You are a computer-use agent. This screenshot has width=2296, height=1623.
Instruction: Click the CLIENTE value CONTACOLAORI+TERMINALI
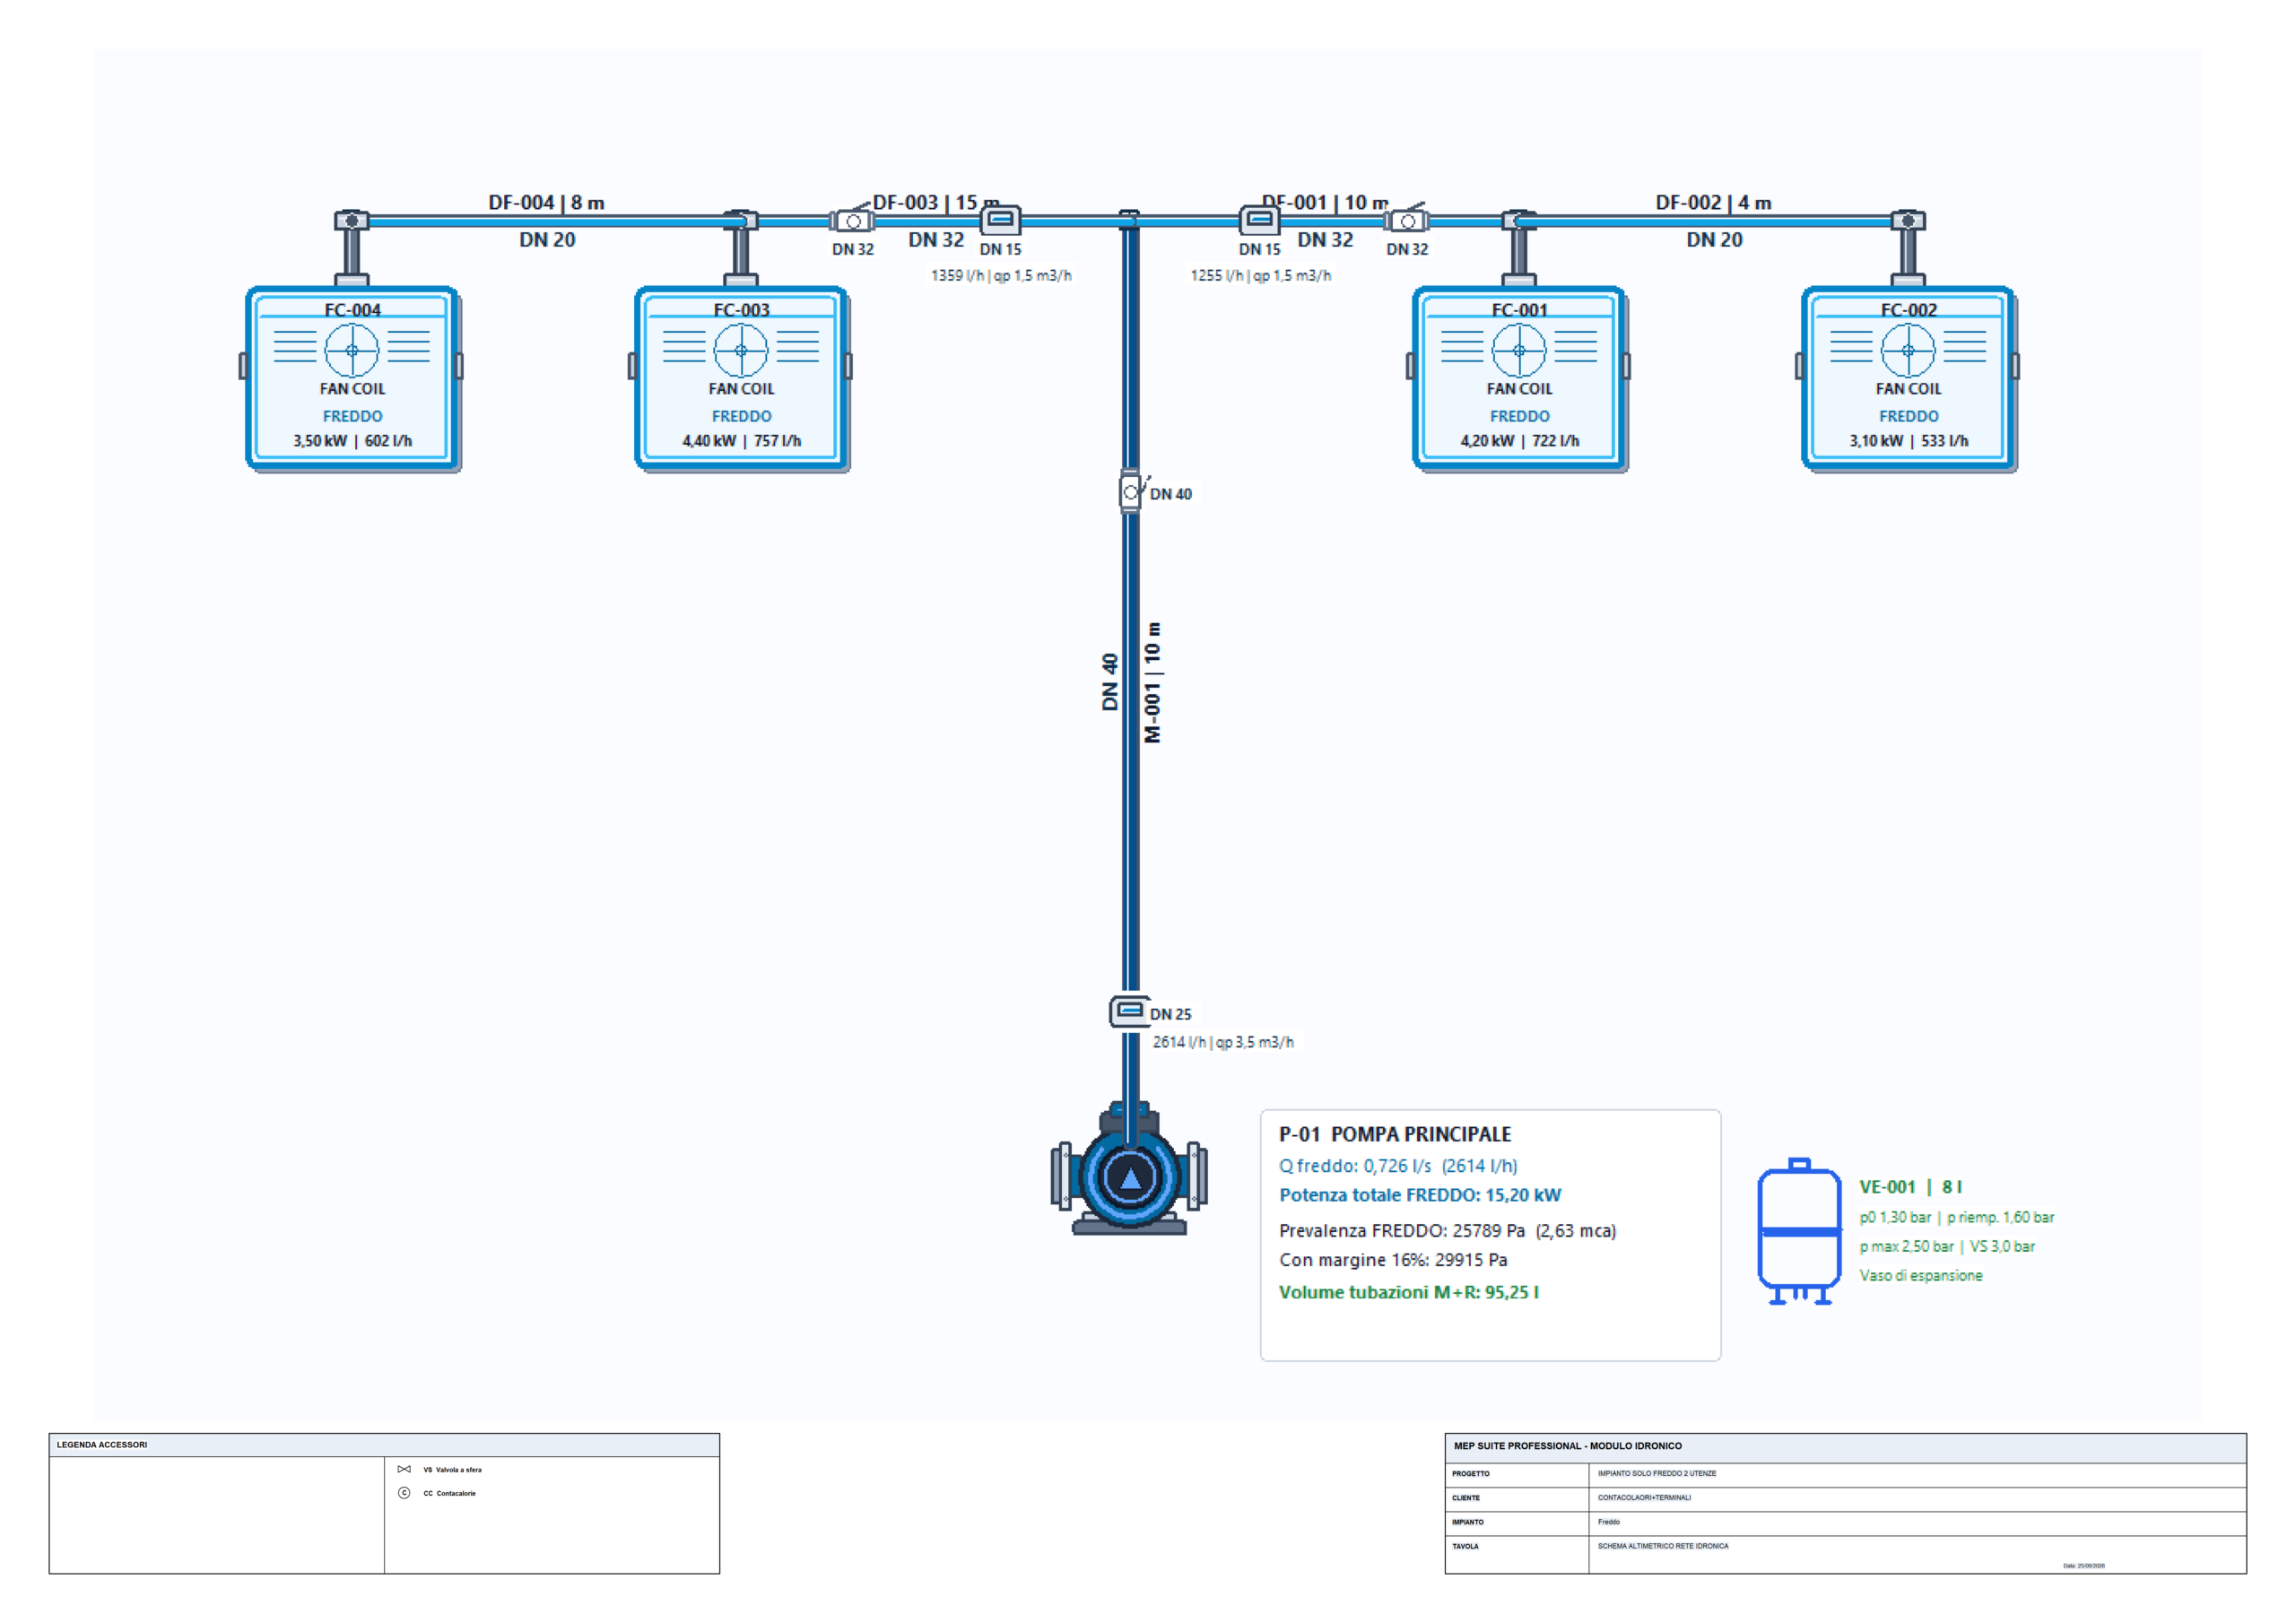coord(1644,1498)
